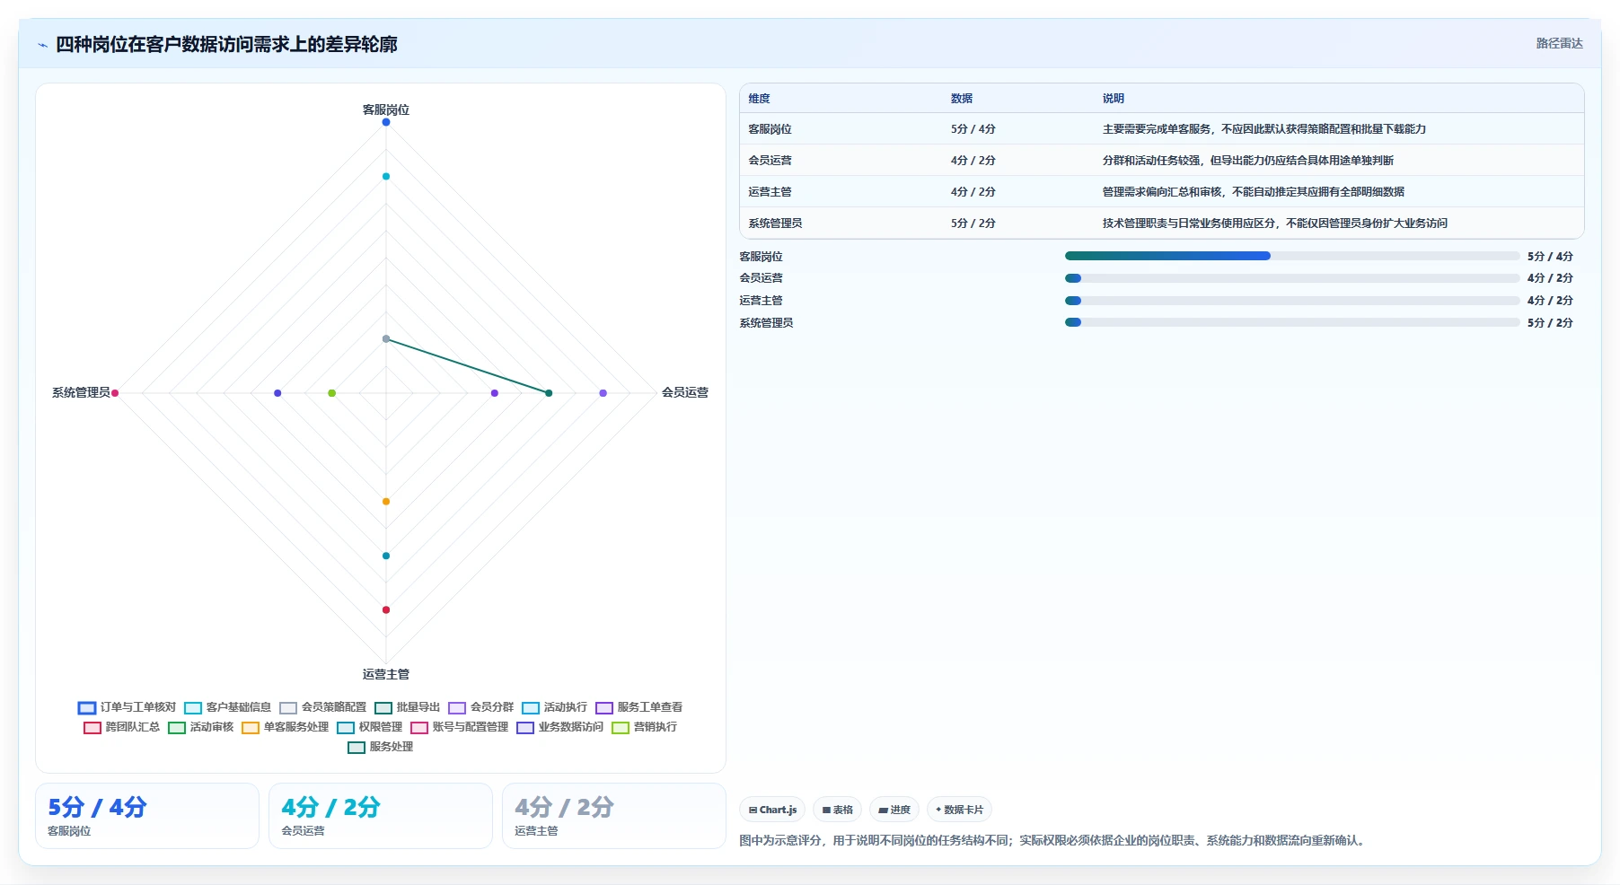1620x885 pixels.
Task: Click 运营主管 cell in the table
Action: click(770, 192)
